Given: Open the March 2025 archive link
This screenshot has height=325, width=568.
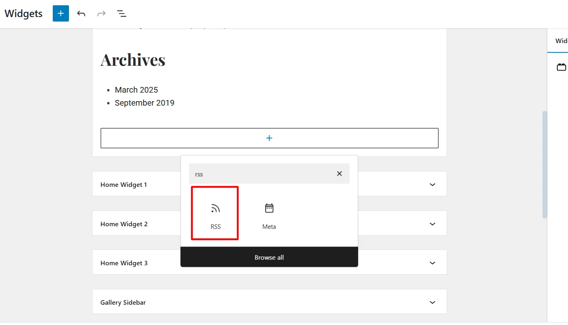Looking at the screenshot, I should coord(136,90).
